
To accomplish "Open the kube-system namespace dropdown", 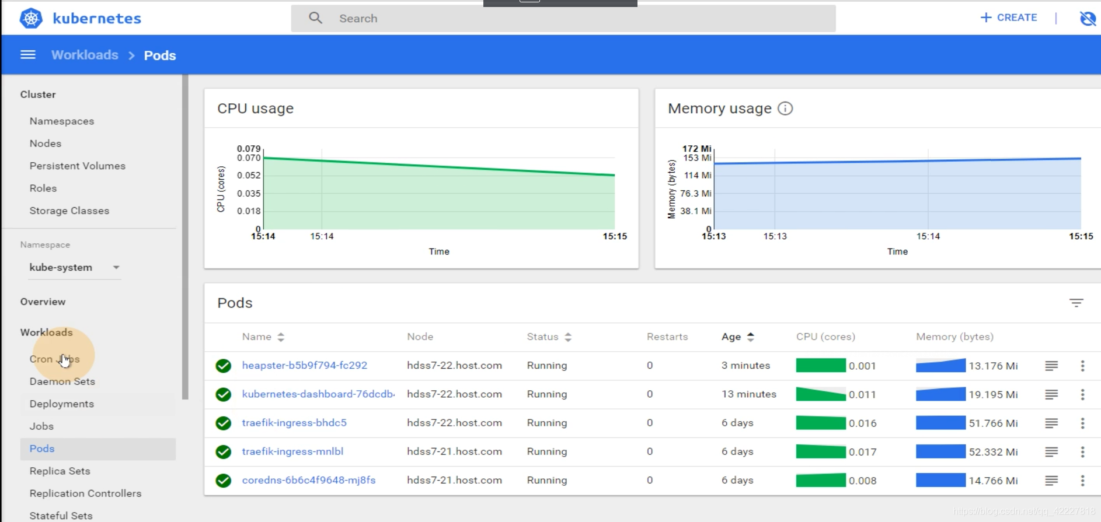I will point(75,267).
